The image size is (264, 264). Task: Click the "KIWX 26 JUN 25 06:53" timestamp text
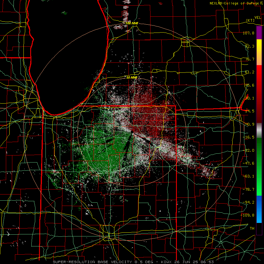(x=187, y=262)
